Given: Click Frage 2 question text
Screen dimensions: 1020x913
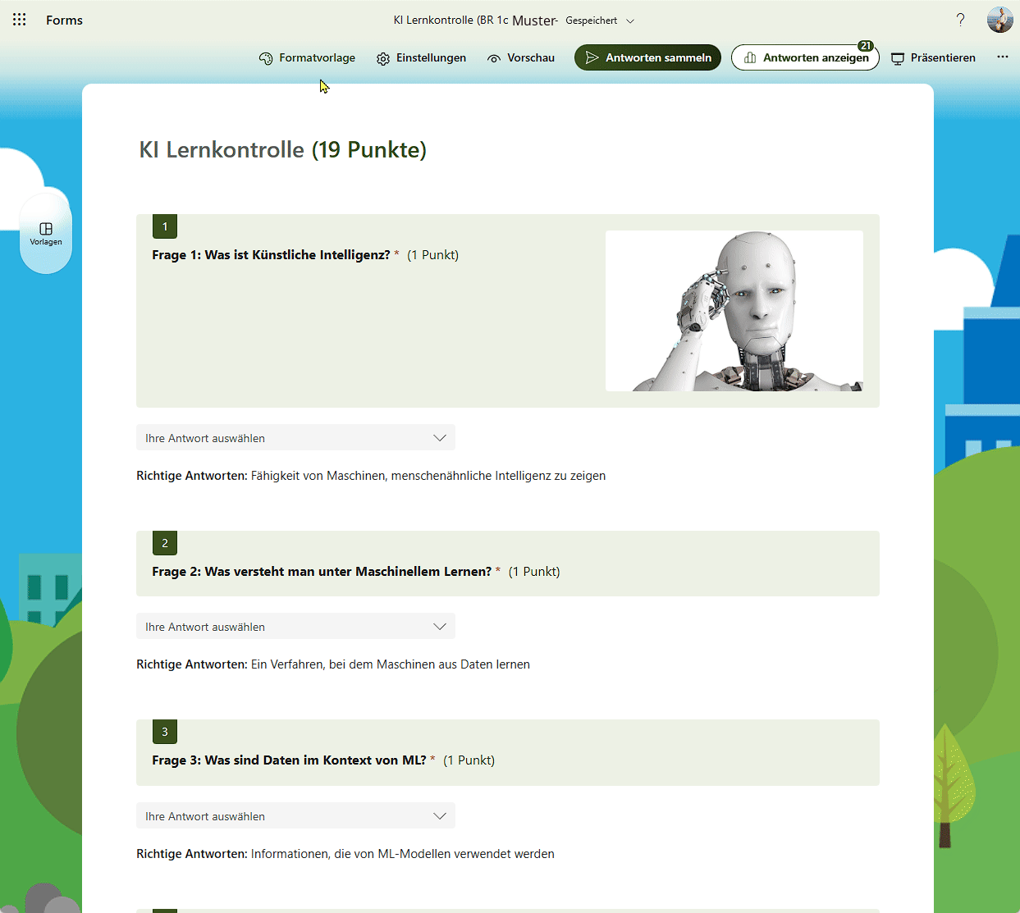Looking at the screenshot, I should [x=322, y=572].
